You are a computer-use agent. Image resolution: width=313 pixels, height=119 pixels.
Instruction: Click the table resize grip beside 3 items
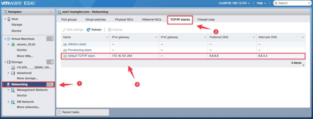[x=304, y=65]
